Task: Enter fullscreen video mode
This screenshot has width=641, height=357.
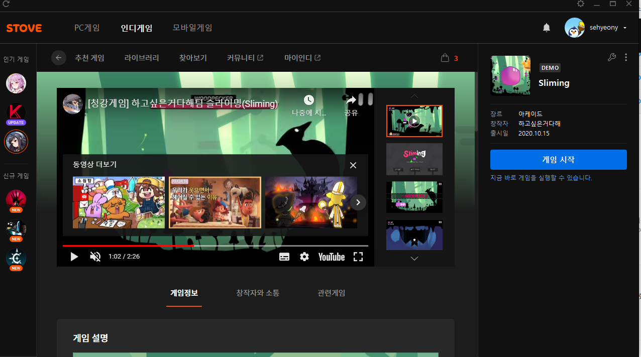Action: [358, 257]
